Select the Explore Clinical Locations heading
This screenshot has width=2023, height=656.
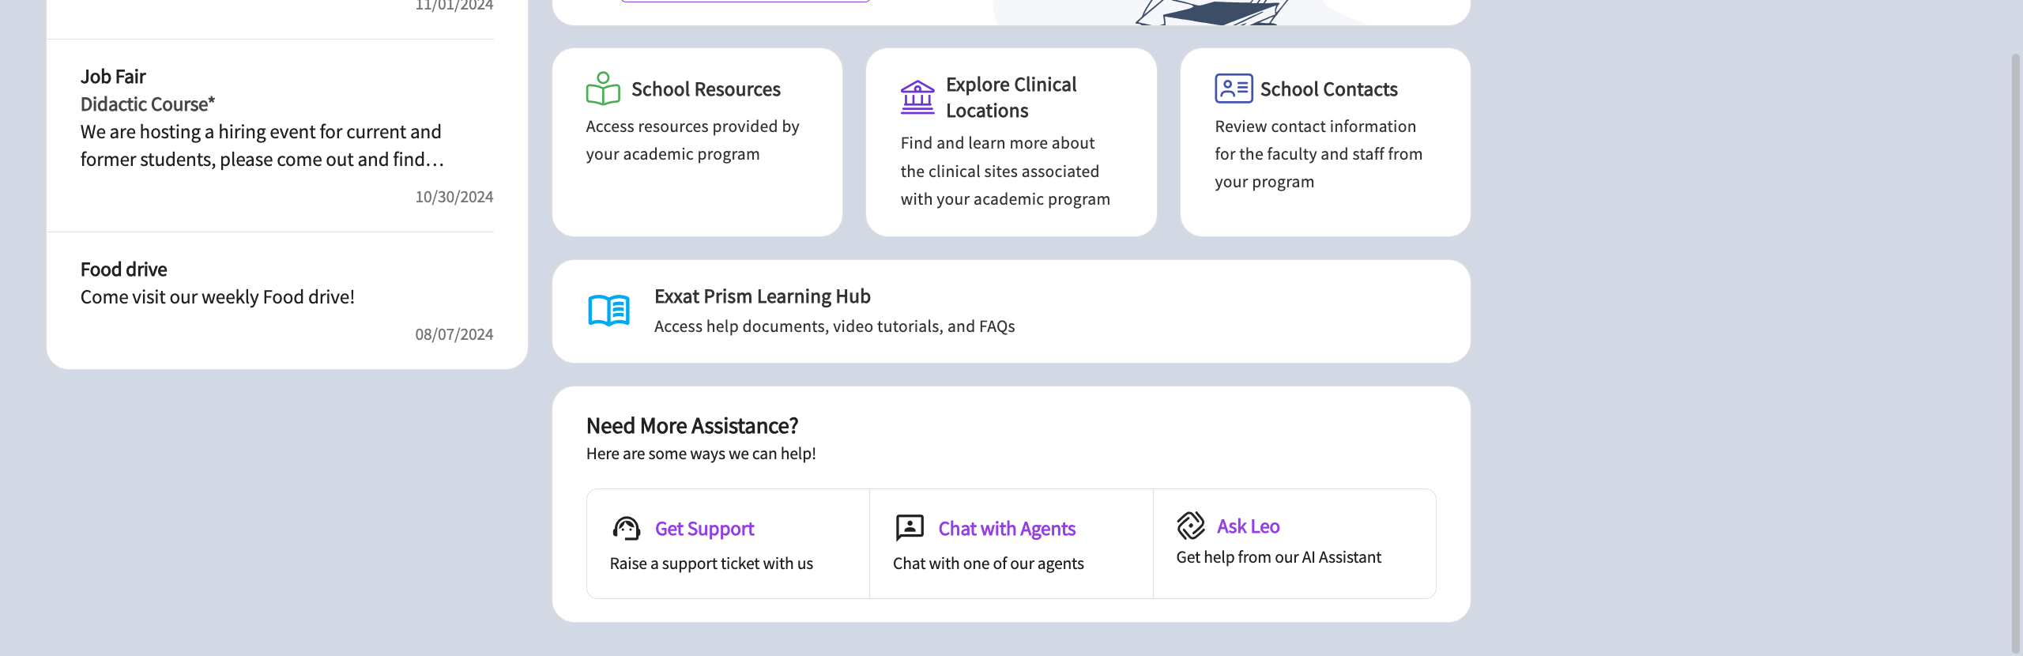point(1011,97)
